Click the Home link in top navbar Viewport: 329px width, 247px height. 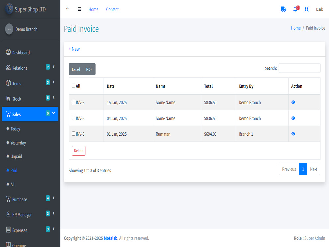(93, 9)
